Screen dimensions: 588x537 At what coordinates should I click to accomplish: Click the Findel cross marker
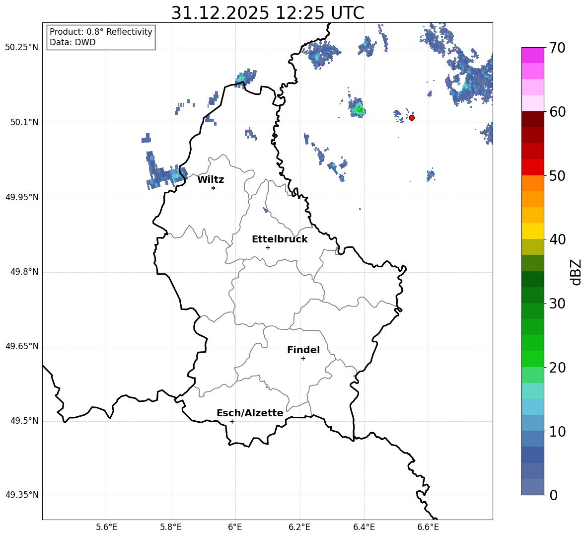pos(303,359)
